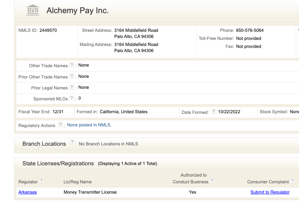Screen dimensions: 299x202
Task: Click the Alchemy Pay Inc. heading
Action: pyautogui.click(x=77, y=11)
